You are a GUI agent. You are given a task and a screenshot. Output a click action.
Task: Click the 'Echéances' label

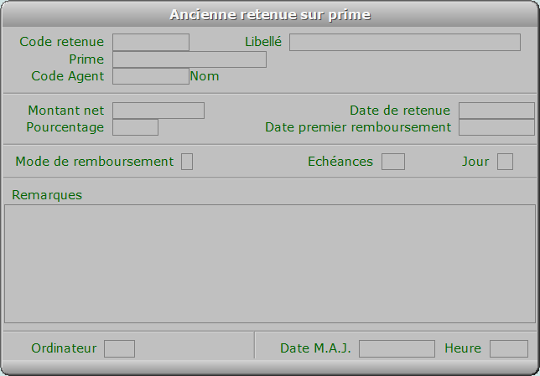(x=340, y=162)
